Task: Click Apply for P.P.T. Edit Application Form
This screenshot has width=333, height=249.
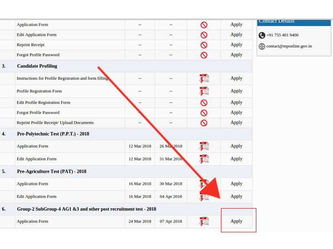Action: coord(236,159)
